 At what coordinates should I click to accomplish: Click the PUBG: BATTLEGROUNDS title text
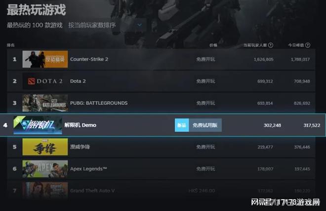[x=99, y=103]
